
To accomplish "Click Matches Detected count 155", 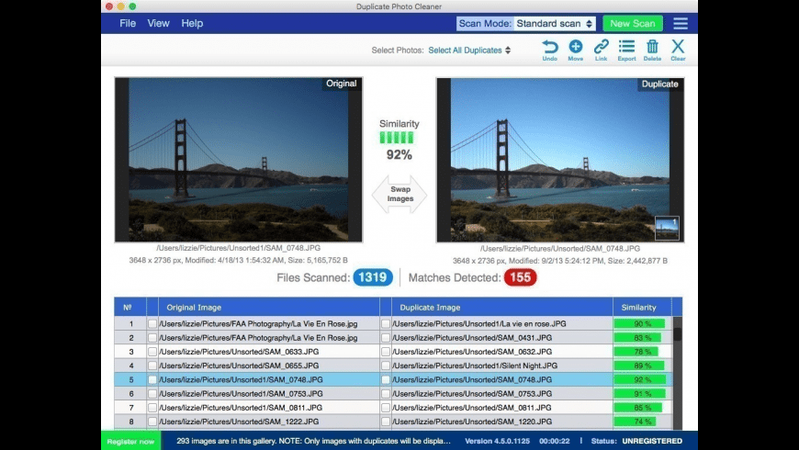I will pos(520,277).
